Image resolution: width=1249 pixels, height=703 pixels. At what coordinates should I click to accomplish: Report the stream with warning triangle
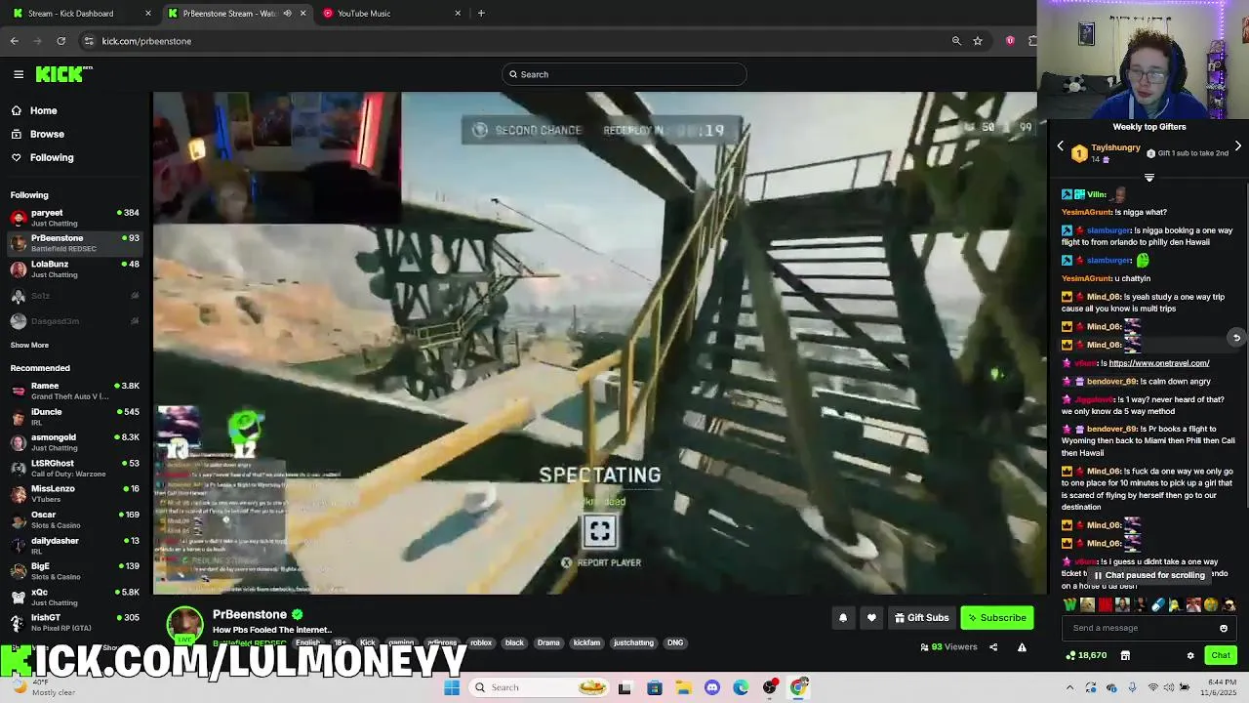pos(1022,647)
